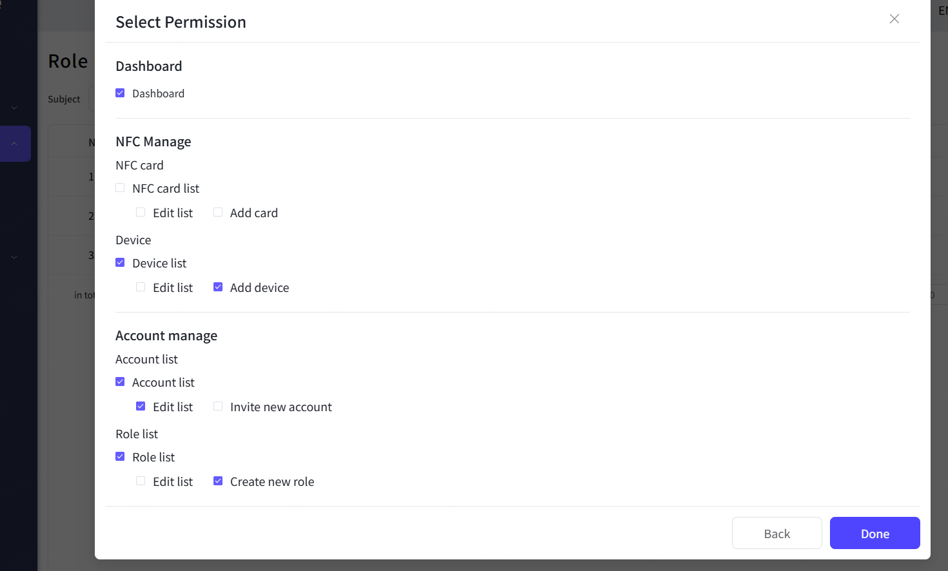Close the Select Permission dialog
This screenshot has height=571, width=948.
894,19
